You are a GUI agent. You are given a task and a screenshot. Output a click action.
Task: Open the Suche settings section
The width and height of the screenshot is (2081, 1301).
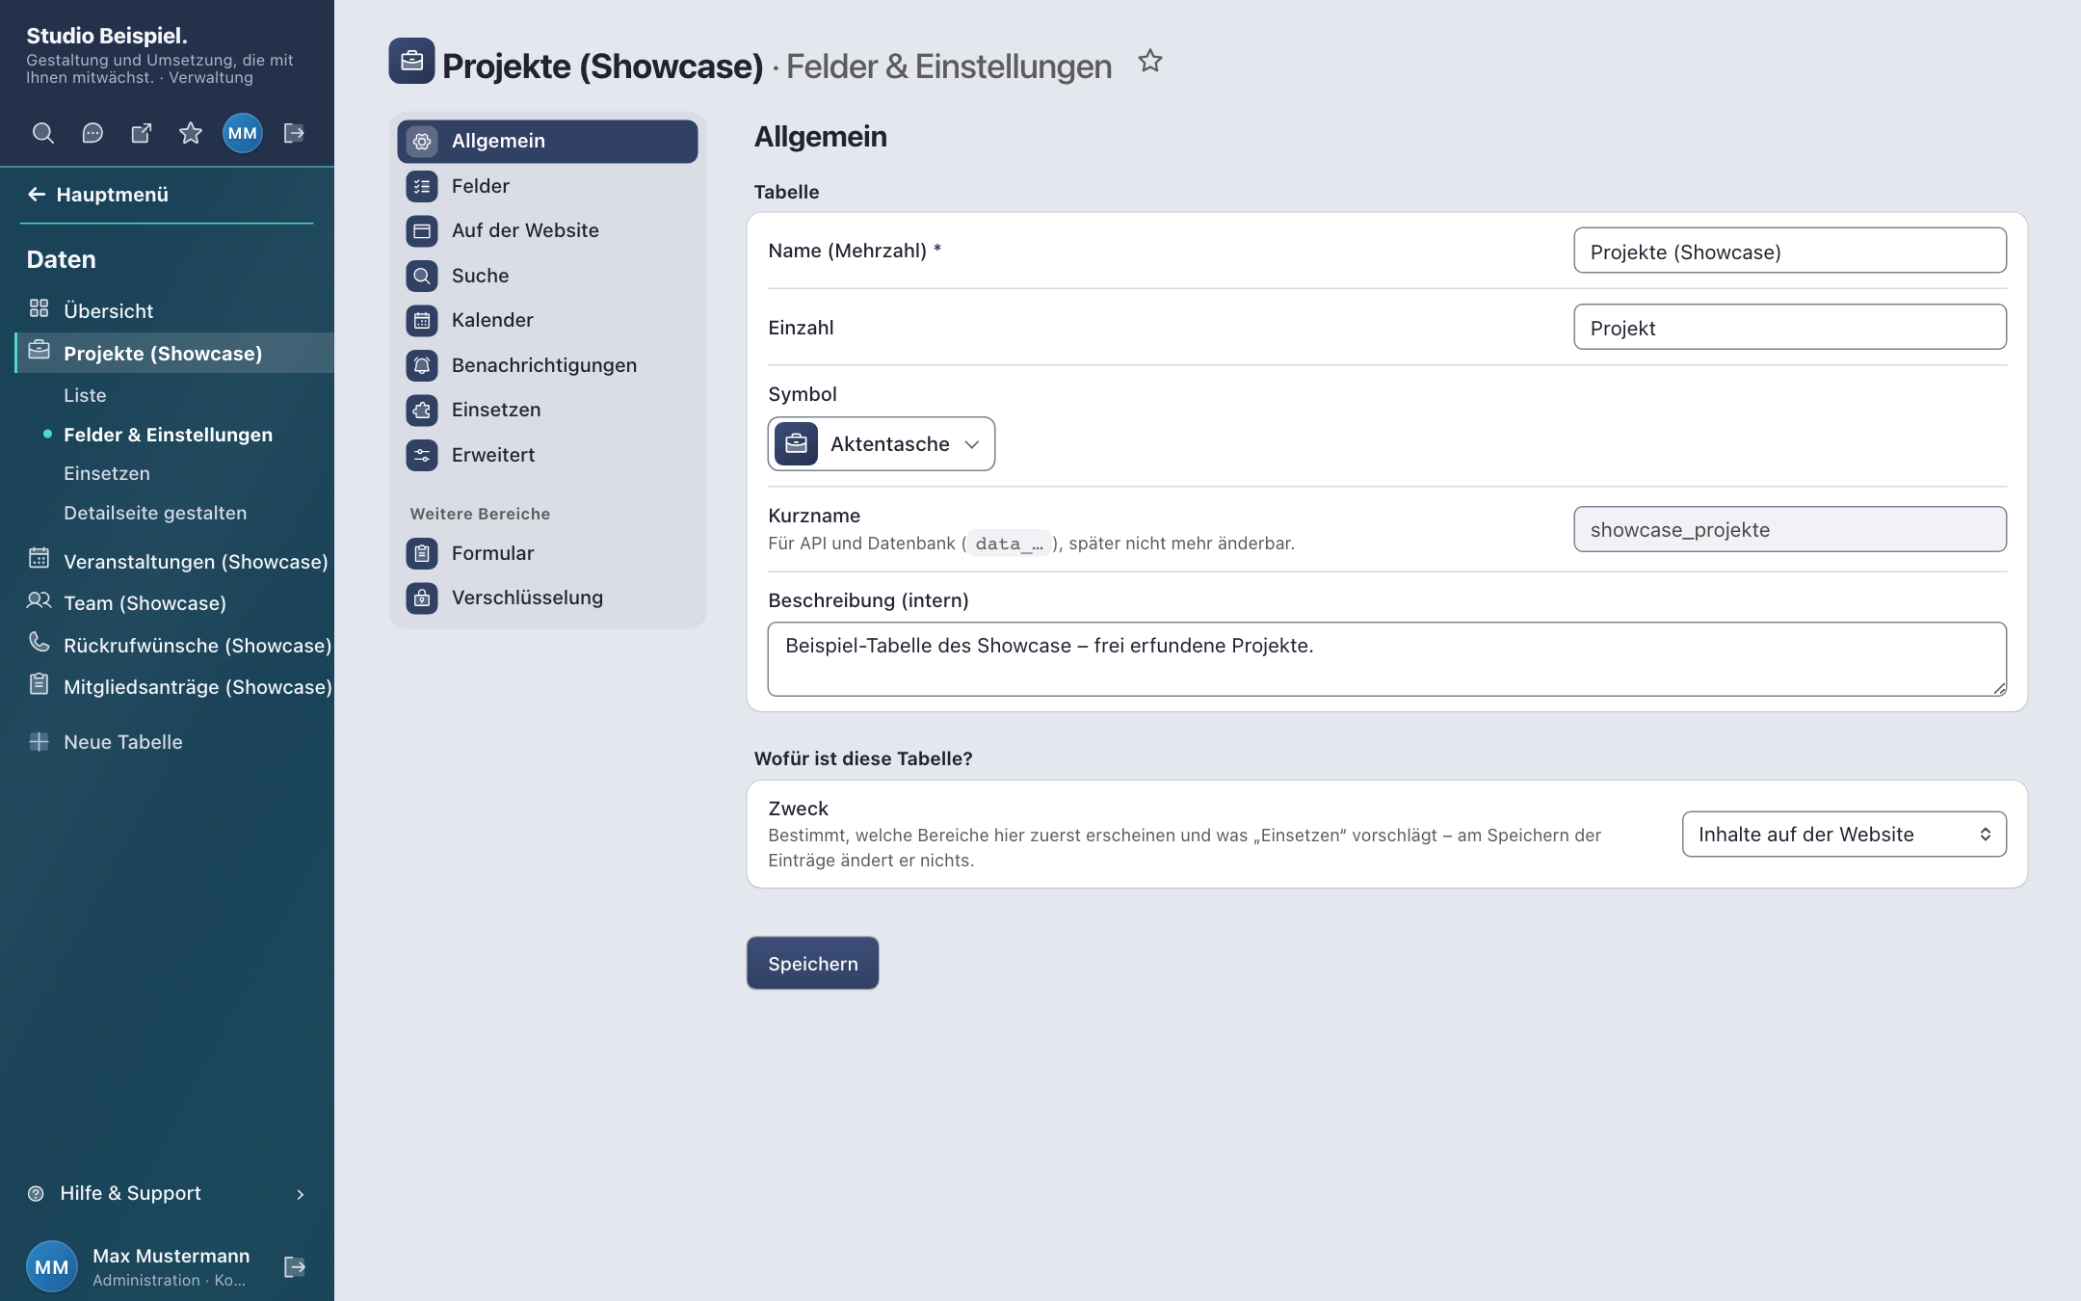547,276
